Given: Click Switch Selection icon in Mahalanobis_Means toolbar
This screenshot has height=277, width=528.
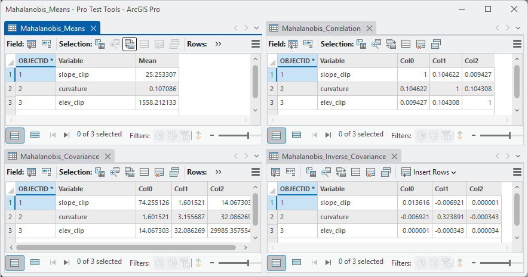Looking at the screenshot, I should coord(130,44).
